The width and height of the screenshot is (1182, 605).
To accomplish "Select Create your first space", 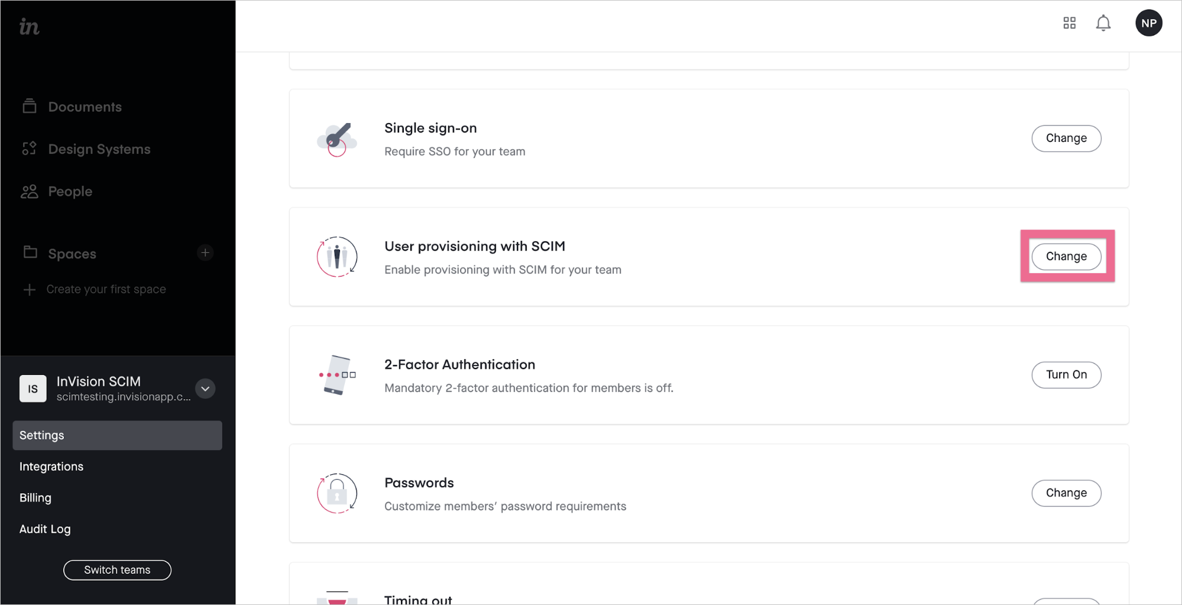I will (x=105, y=289).
